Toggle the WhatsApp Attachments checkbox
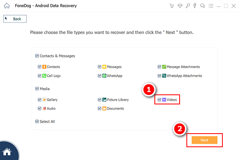This screenshot has height=160, width=240. pos(159,76)
